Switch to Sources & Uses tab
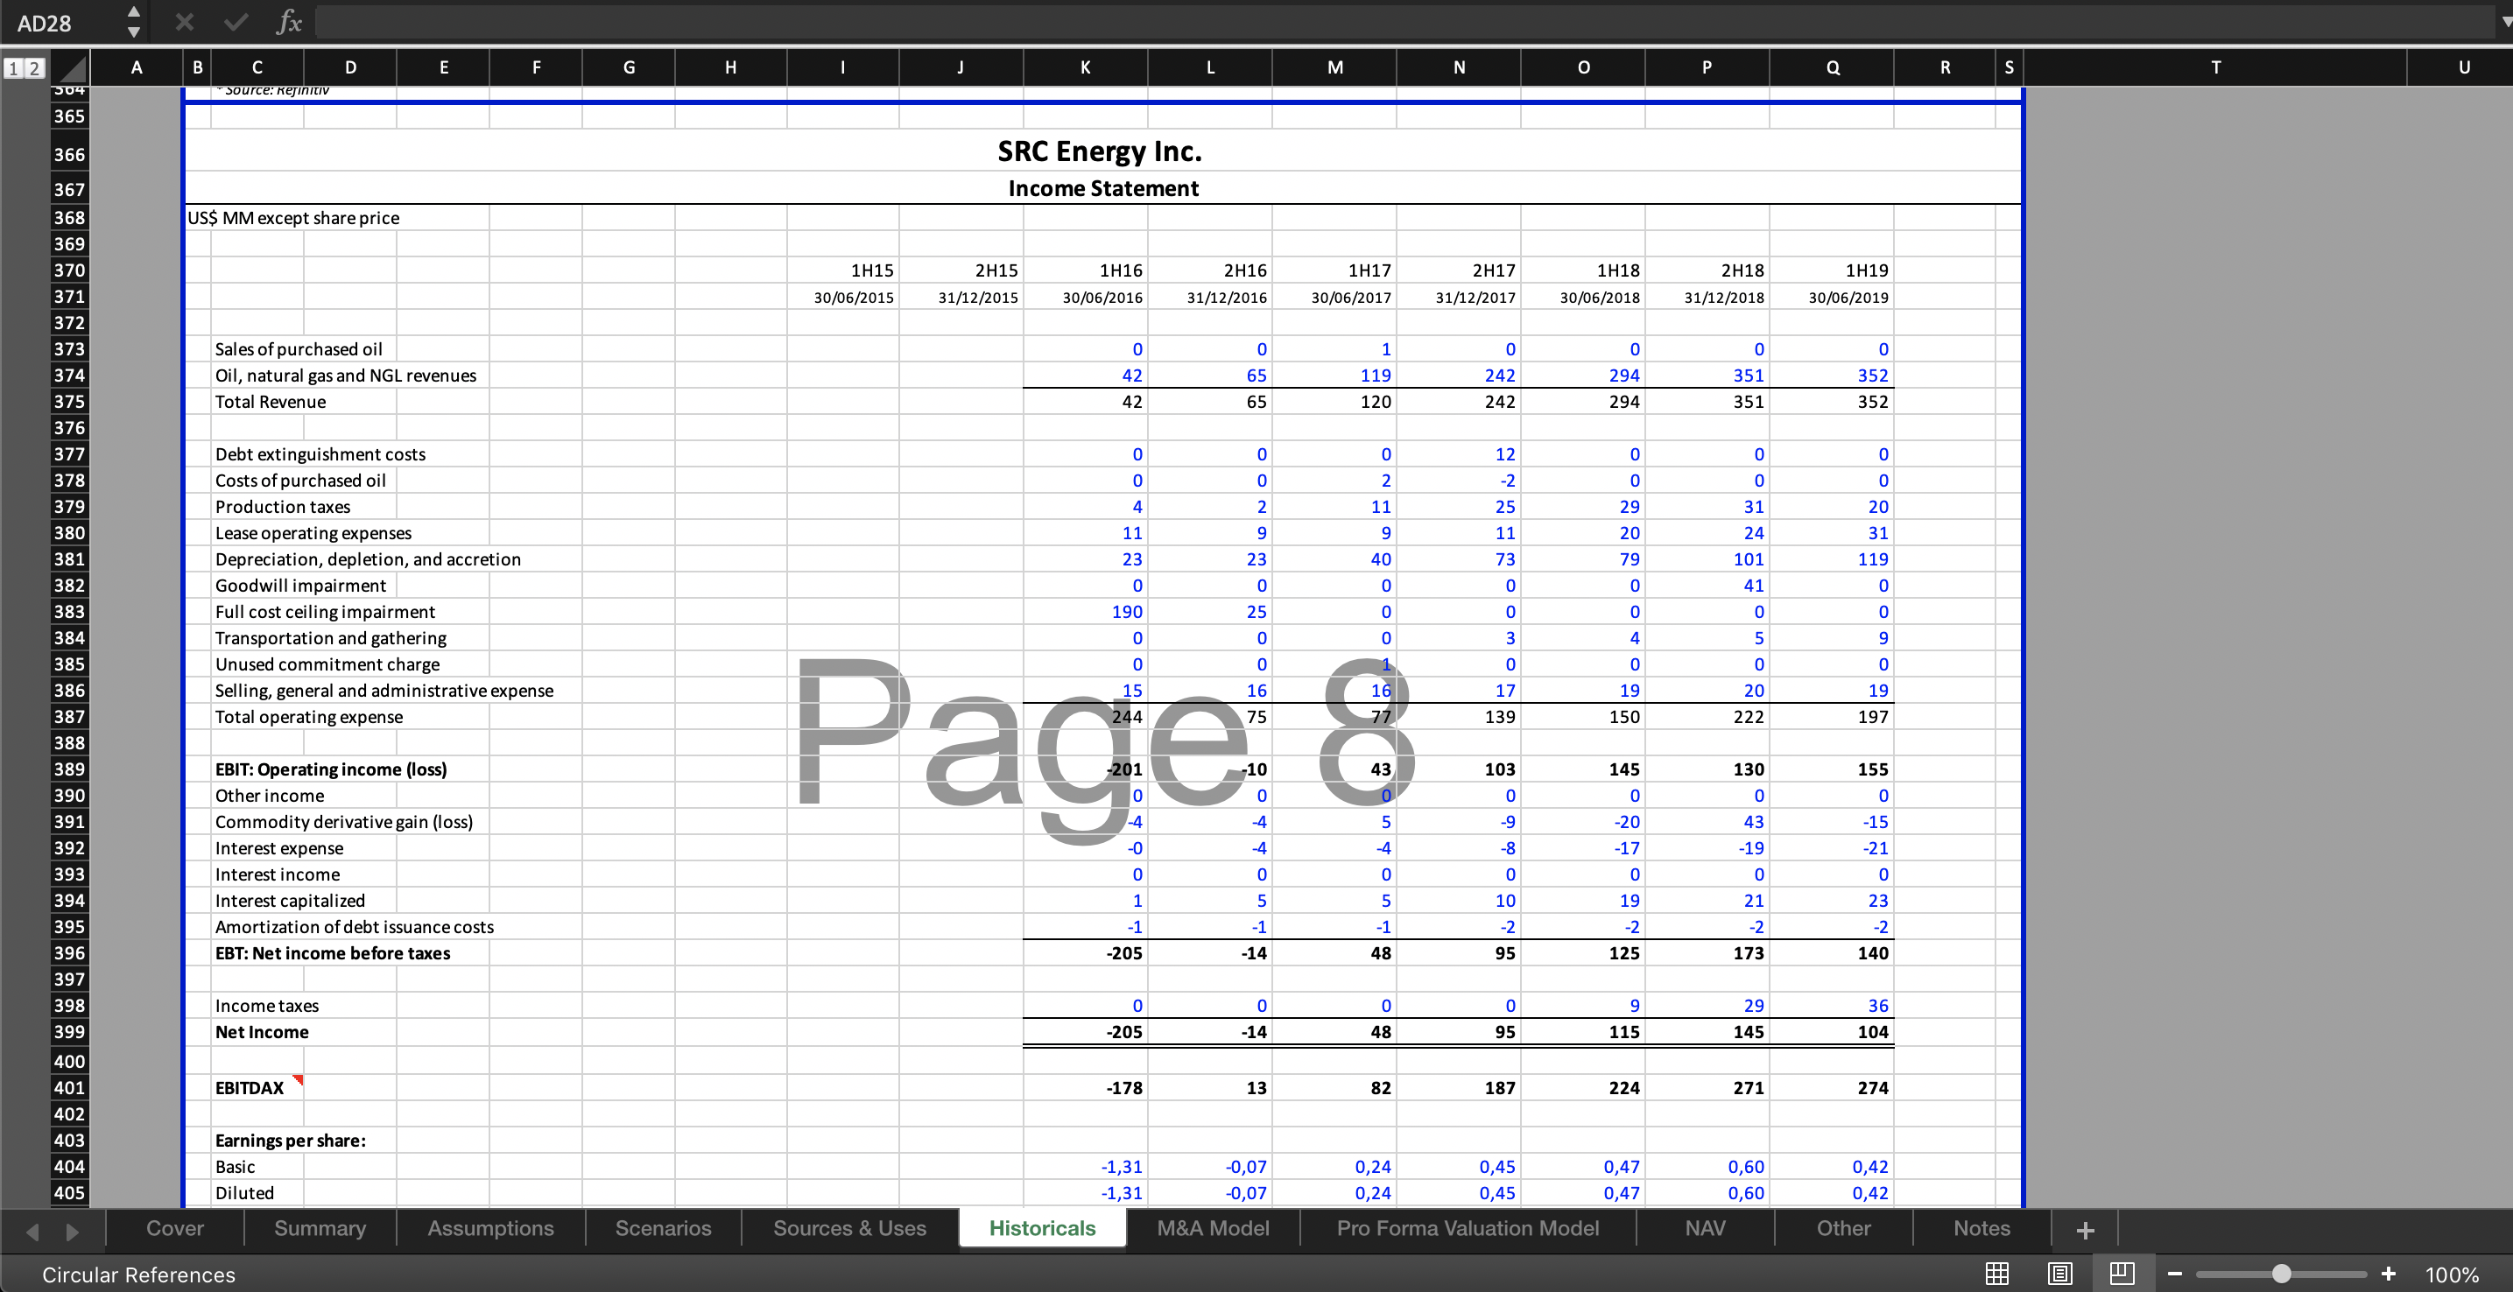 point(849,1229)
